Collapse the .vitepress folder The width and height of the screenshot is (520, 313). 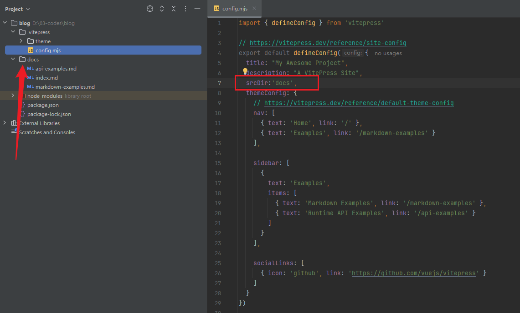pos(13,32)
